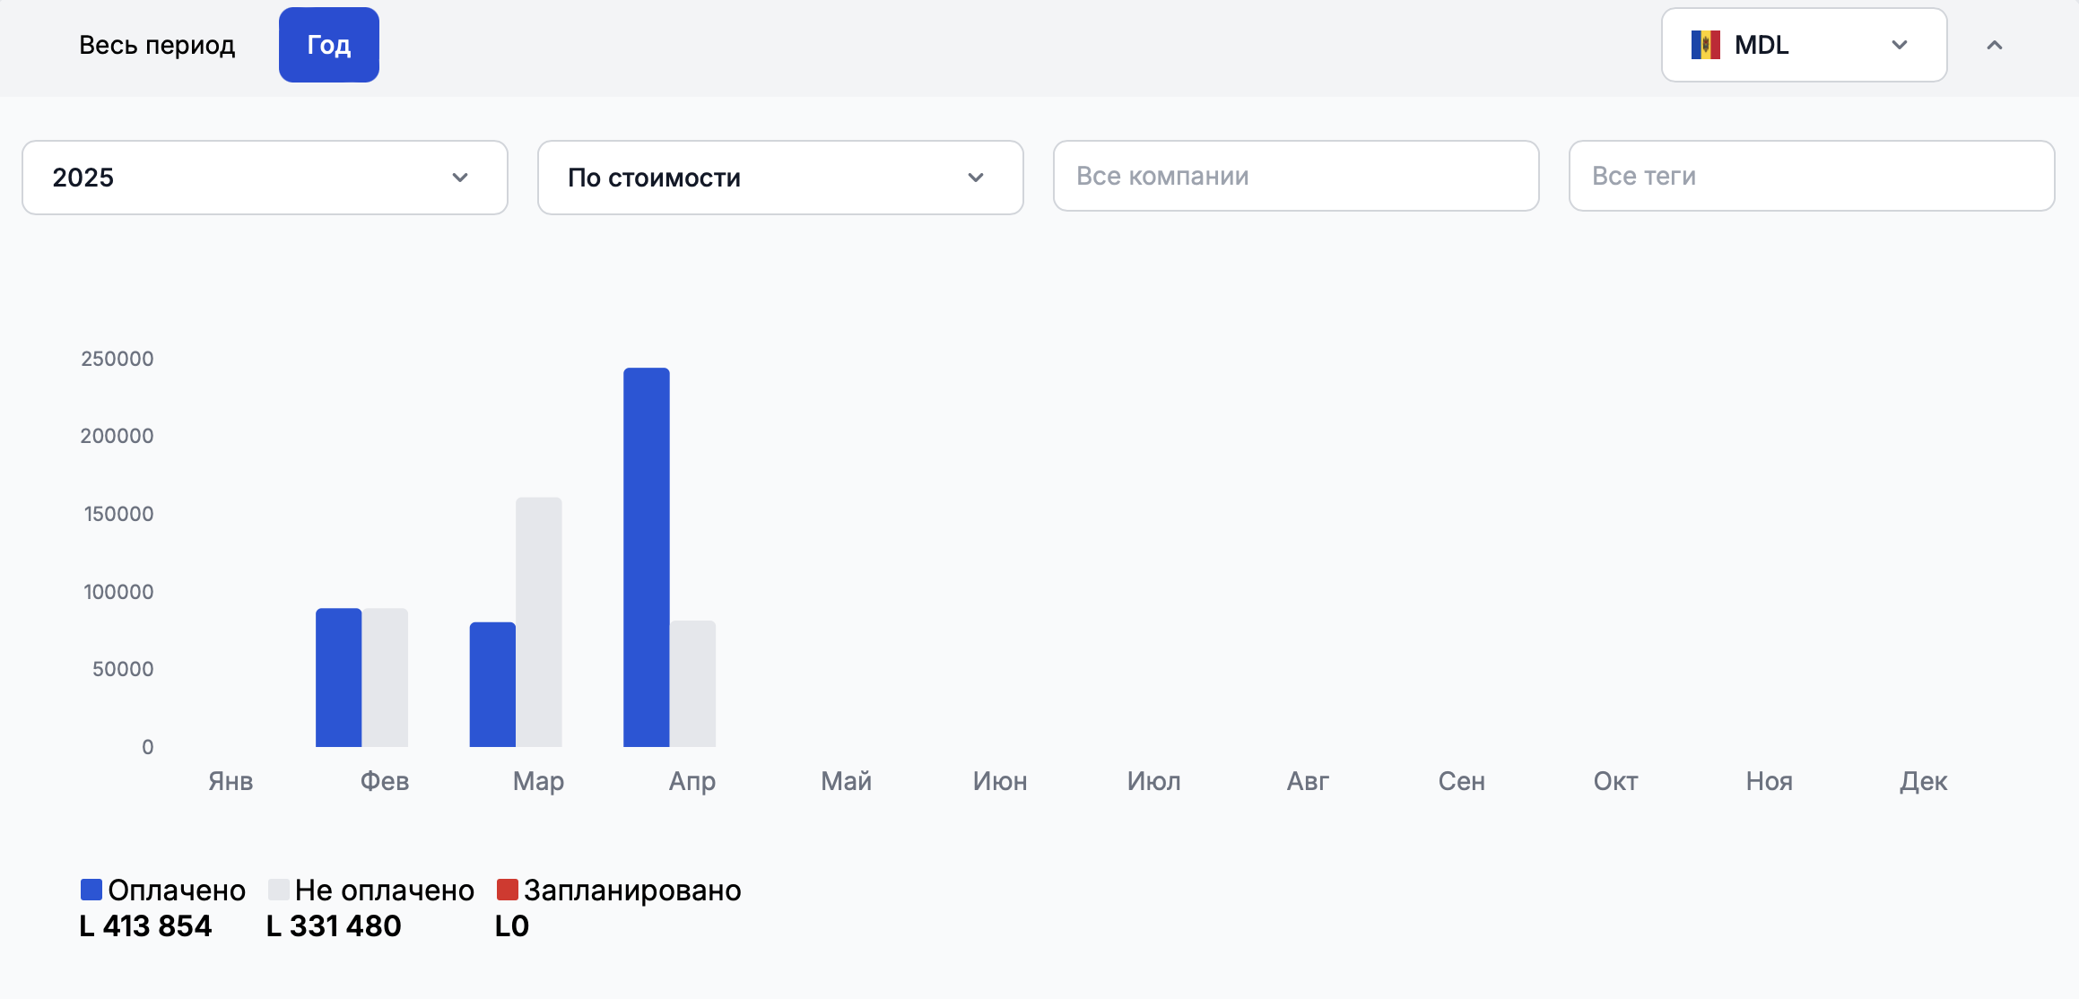
Task: Click the blue paid bar for Апр
Action: (x=647, y=557)
